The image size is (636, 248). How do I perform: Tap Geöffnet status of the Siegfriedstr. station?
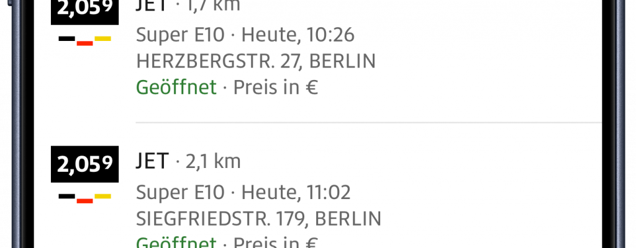pos(176,242)
